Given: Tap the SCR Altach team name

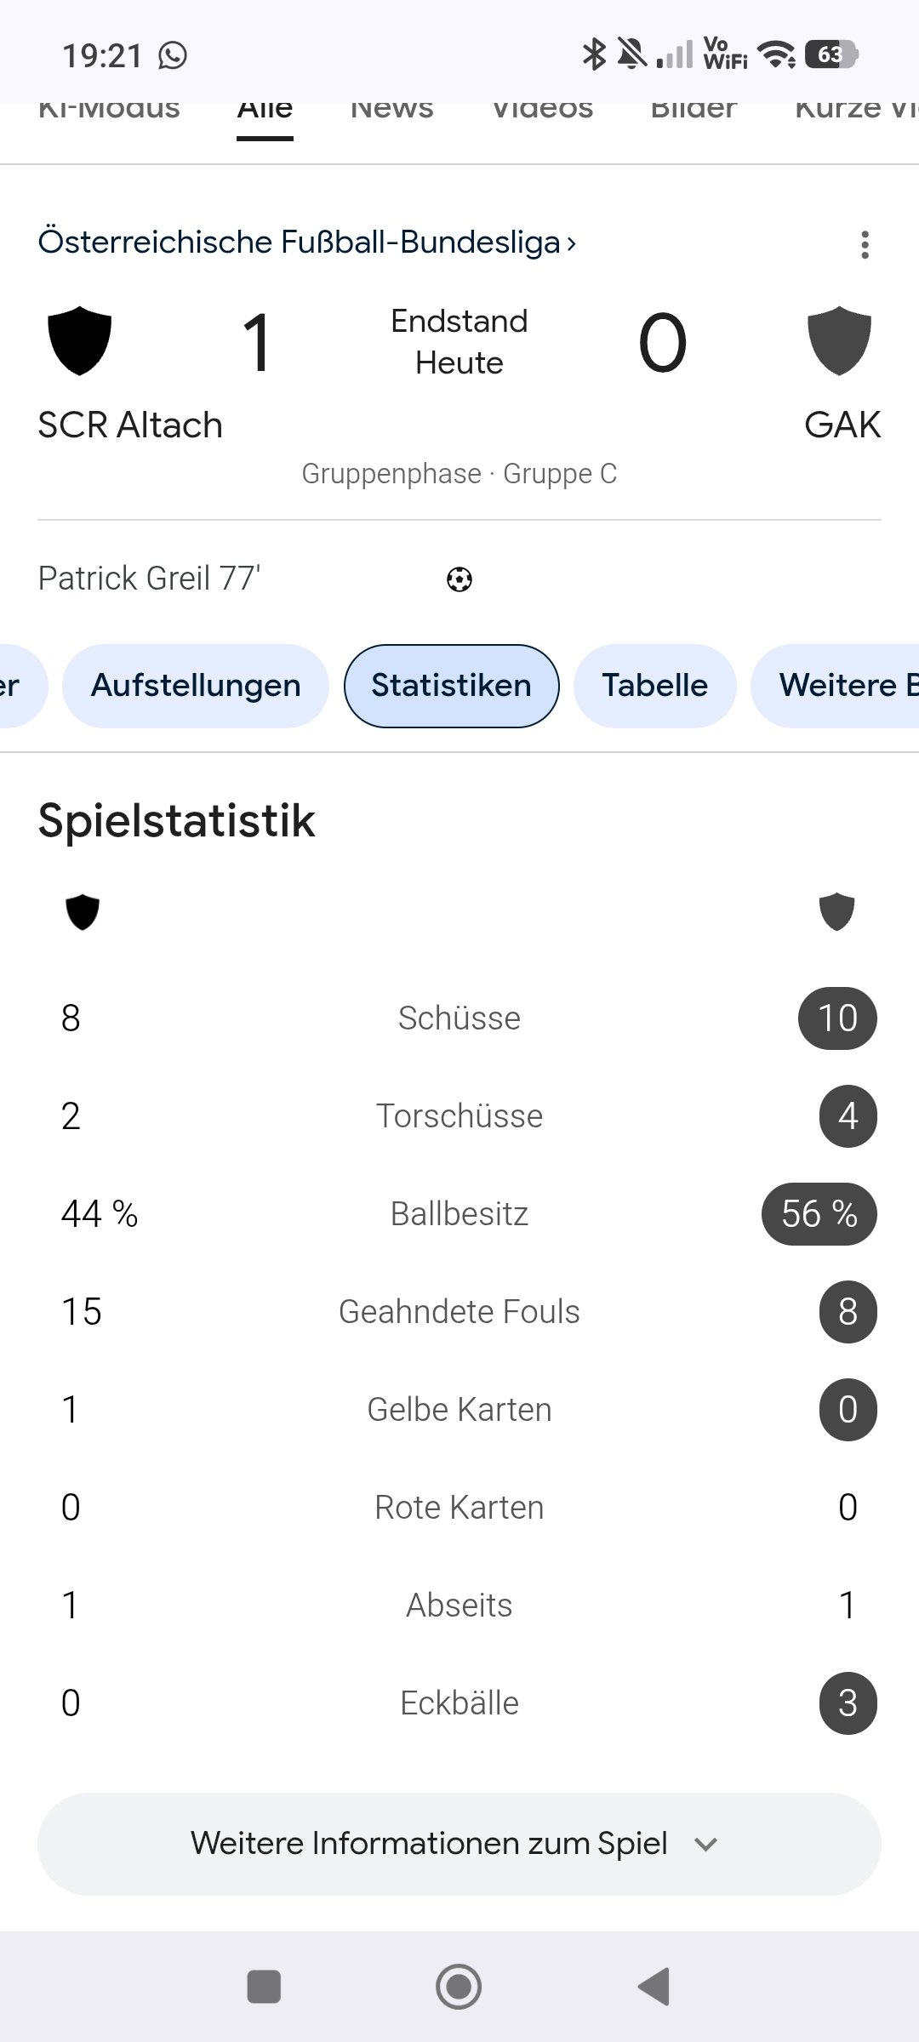Looking at the screenshot, I should click(x=130, y=425).
